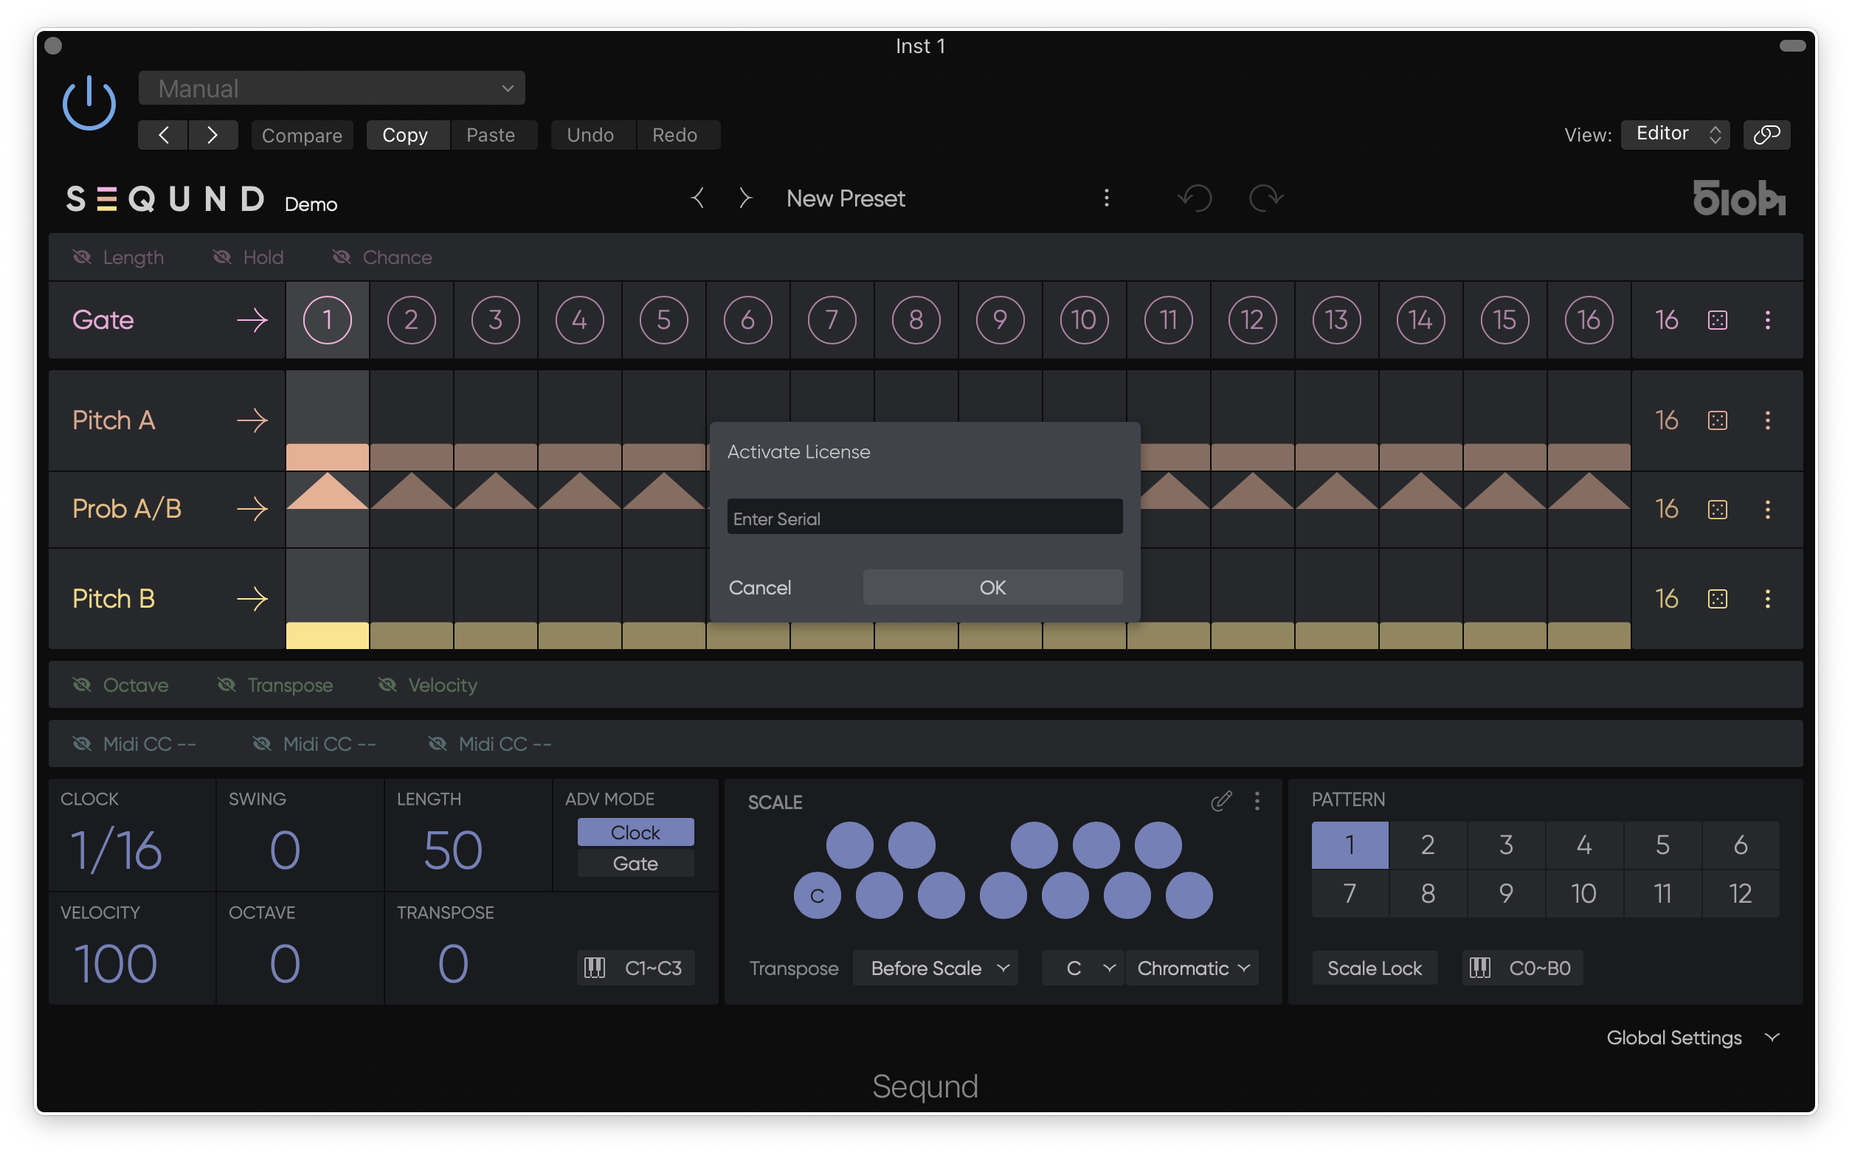Image resolution: width=1852 pixels, height=1155 pixels.
Task: Toggle Gate step 5 on or off
Action: (x=663, y=320)
